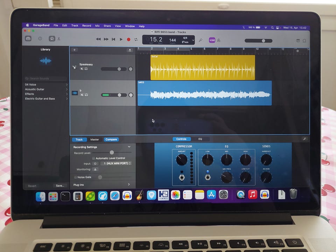Click the Search Sounds field
336x252 pixels.
(45, 78)
